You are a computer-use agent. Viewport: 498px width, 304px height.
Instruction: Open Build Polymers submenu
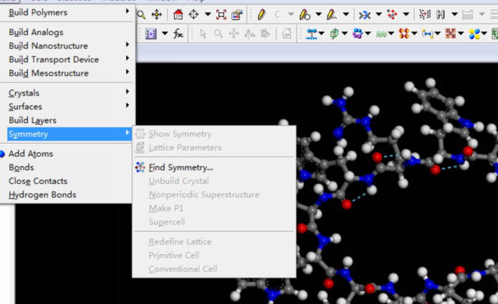[68, 12]
